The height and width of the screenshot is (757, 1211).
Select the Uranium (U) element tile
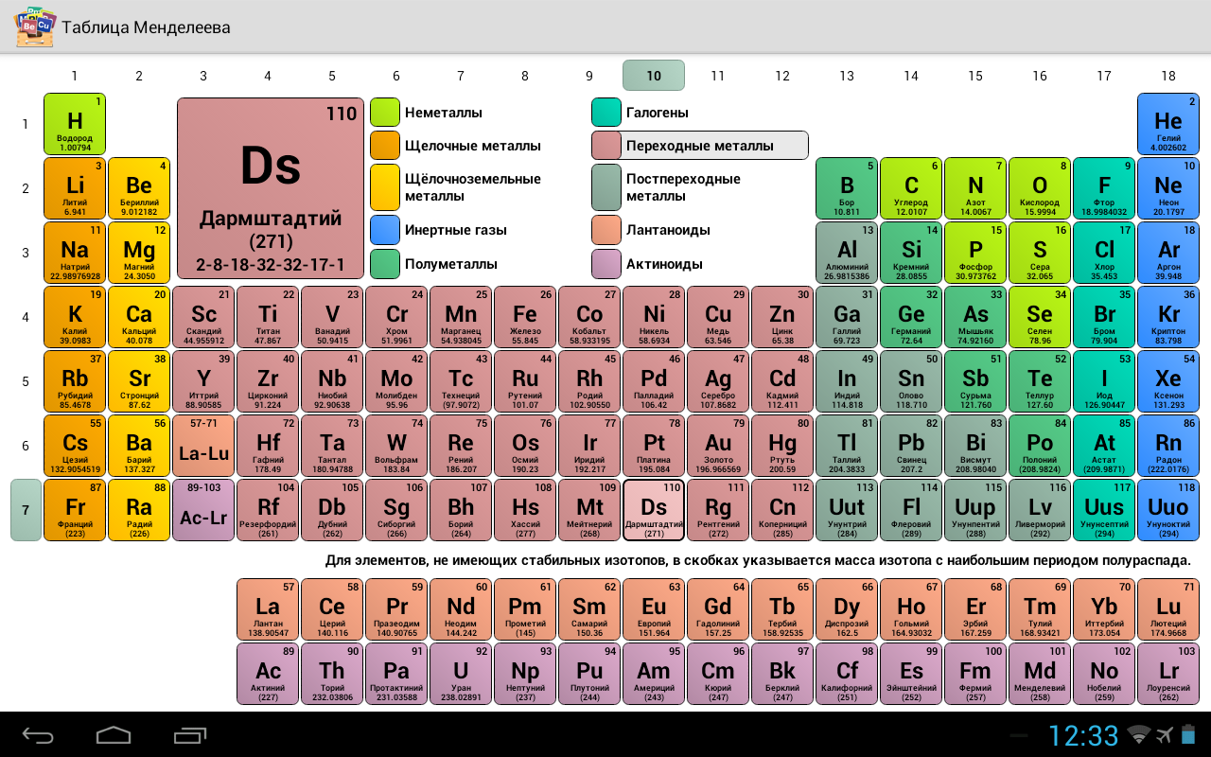pyautogui.click(x=461, y=674)
